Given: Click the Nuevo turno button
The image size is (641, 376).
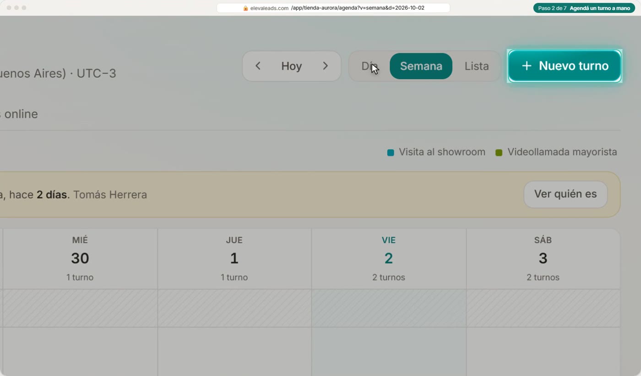Looking at the screenshot, I should (x=565, y=66).
